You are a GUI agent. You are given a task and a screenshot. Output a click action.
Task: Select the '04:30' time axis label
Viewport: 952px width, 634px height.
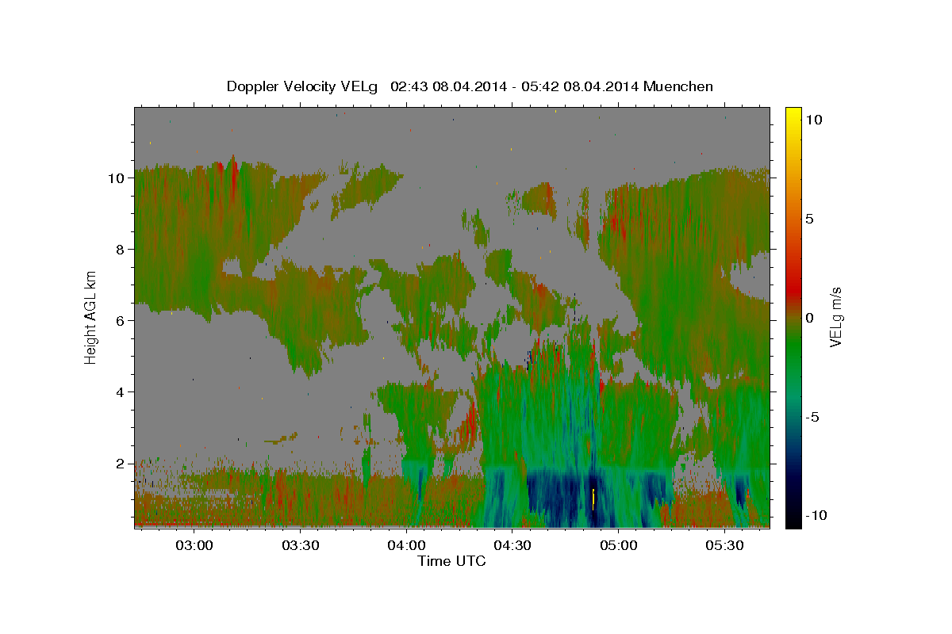pos(512,545)
